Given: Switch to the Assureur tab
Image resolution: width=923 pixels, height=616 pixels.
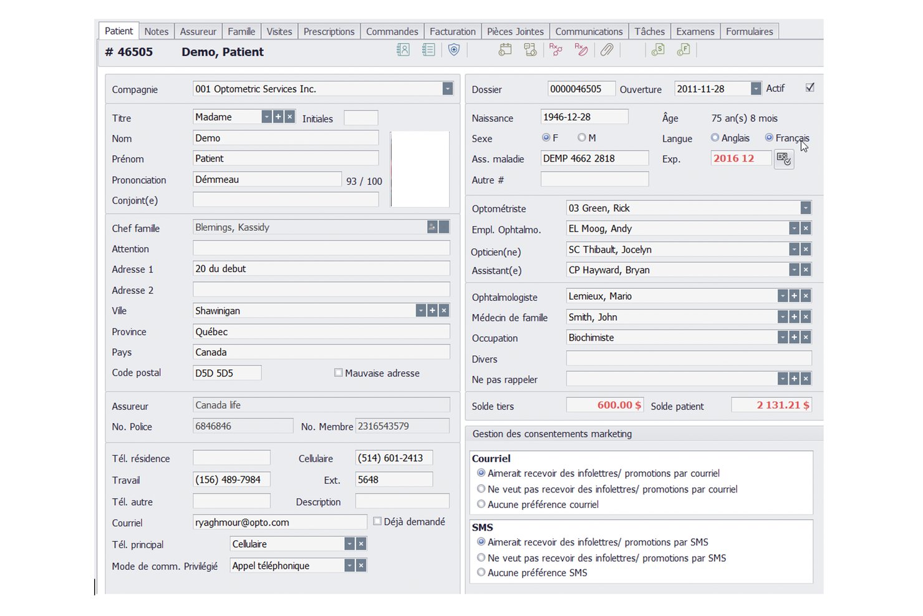Looking at the screenshot, I should pos(198,31).
